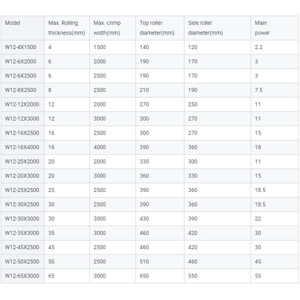This screenshot has height=300, width=300.
Task: Click the W12-4X1500 model cell
Action: 20,47
